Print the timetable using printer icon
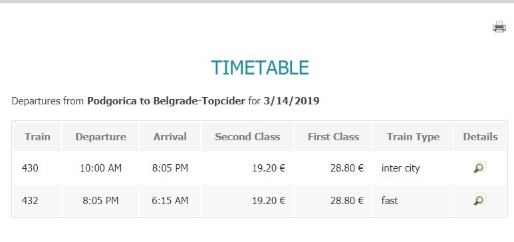 [x=499, y=27]
